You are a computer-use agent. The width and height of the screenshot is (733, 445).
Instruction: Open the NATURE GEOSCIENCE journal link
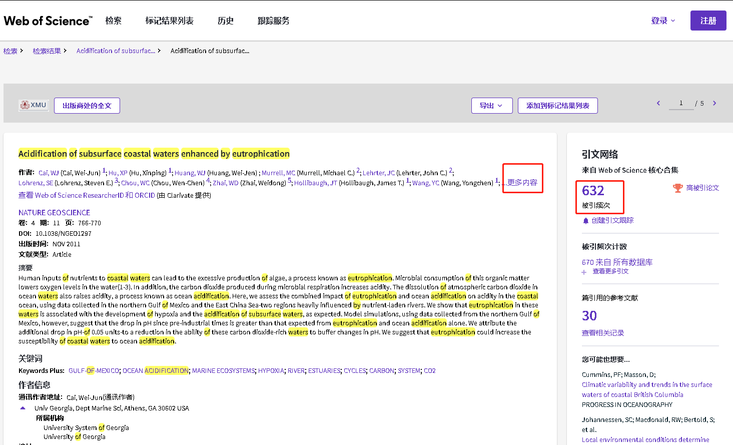point(54,213)
